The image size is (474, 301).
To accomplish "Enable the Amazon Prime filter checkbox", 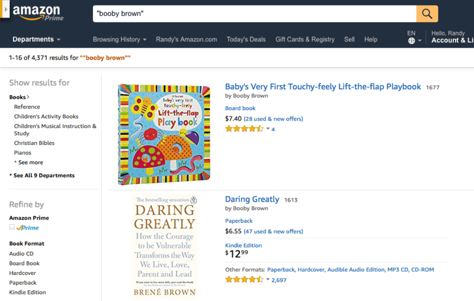I will pos(12,227).
